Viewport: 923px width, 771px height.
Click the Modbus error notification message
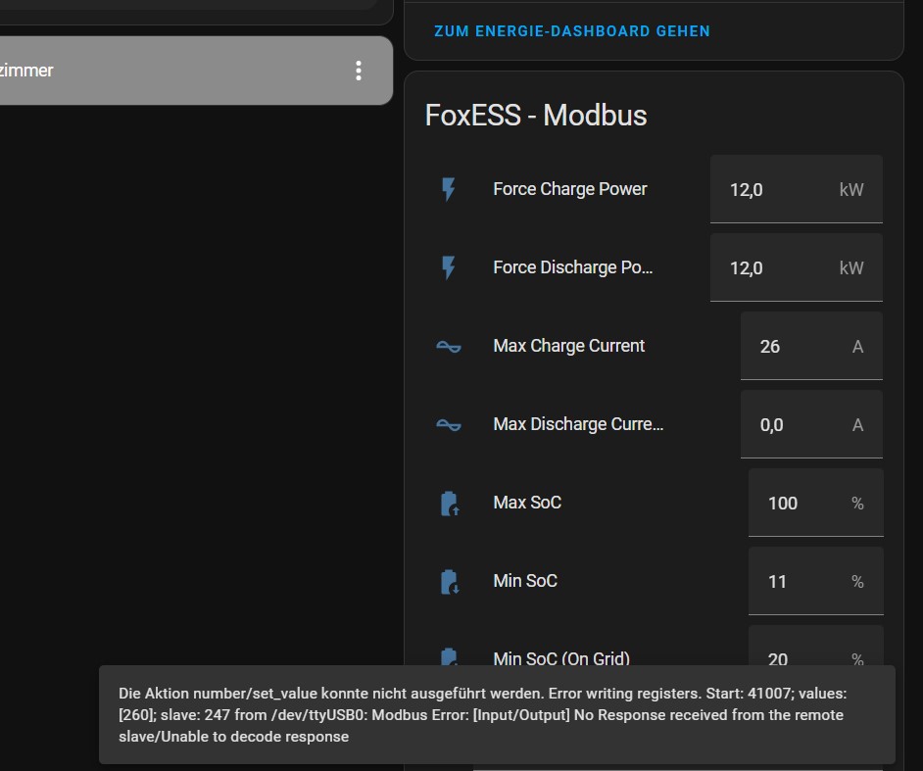(x=497, y=714)
